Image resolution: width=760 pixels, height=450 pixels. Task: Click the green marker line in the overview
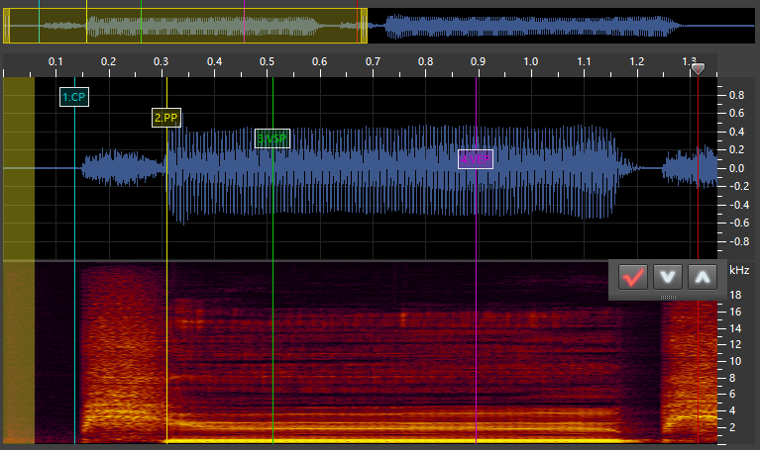(x=142, y=26)
